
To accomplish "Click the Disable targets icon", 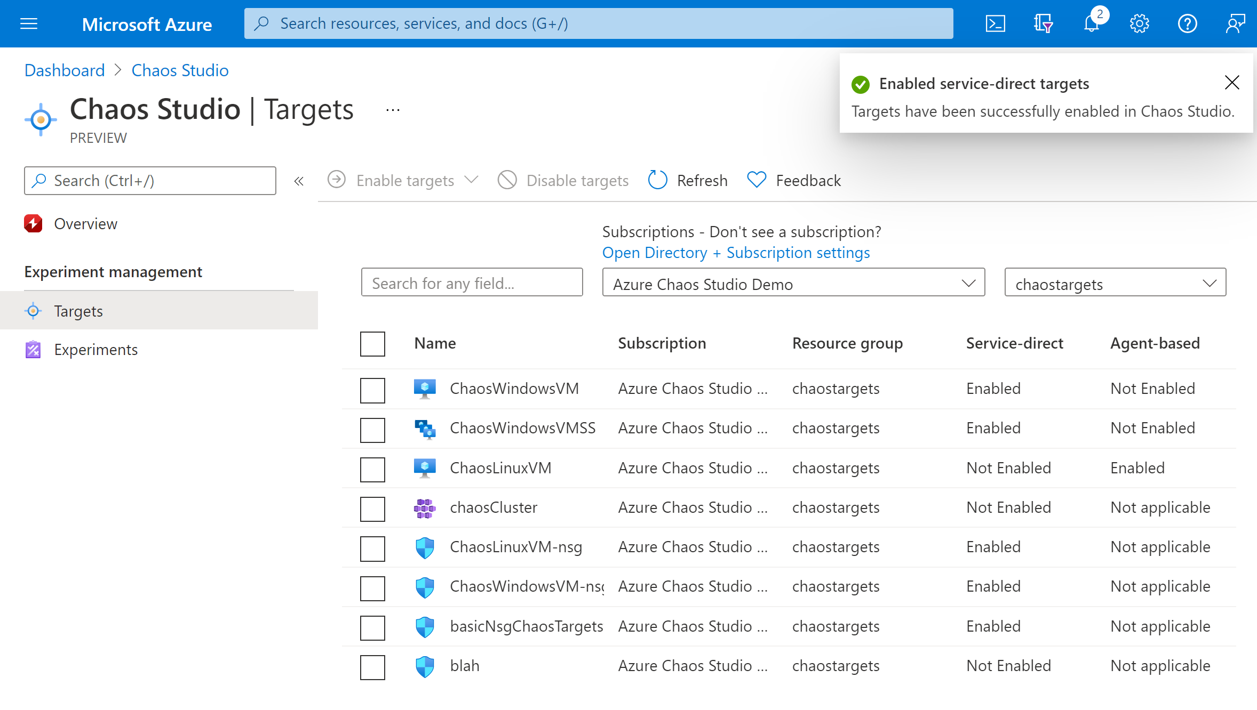I will pos(510,180).
